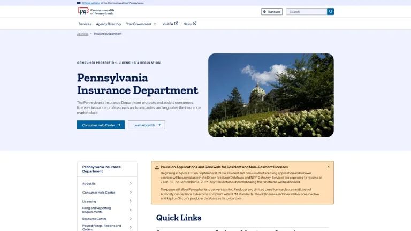Open Agency Directory in navigation
The width and height of the screenshot is (411, 231).
point(109,24)
